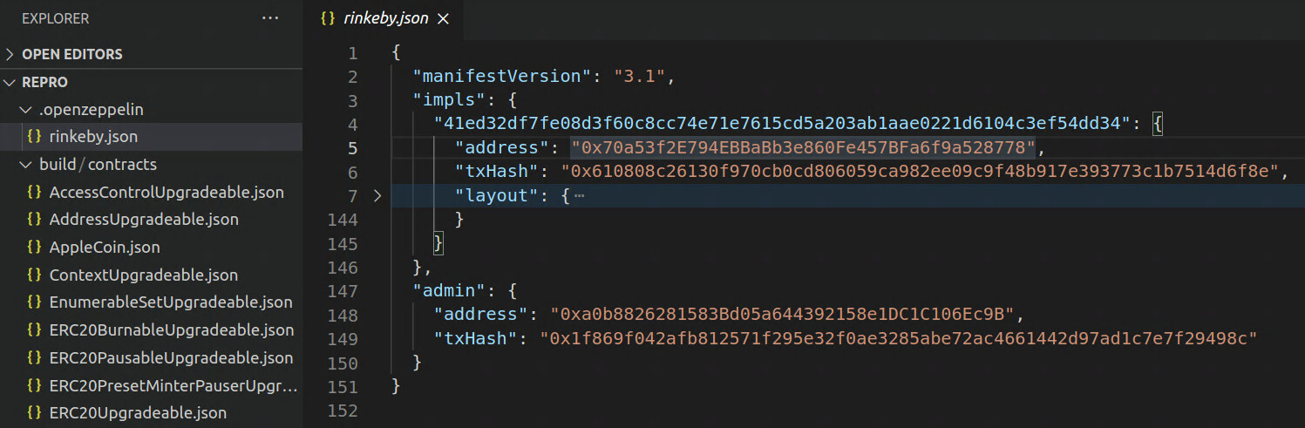The width and height of the screenshot is (1305, 428).
Task: Open ERC20PausableUpgradeable.json file
Action: pos(172,358)
